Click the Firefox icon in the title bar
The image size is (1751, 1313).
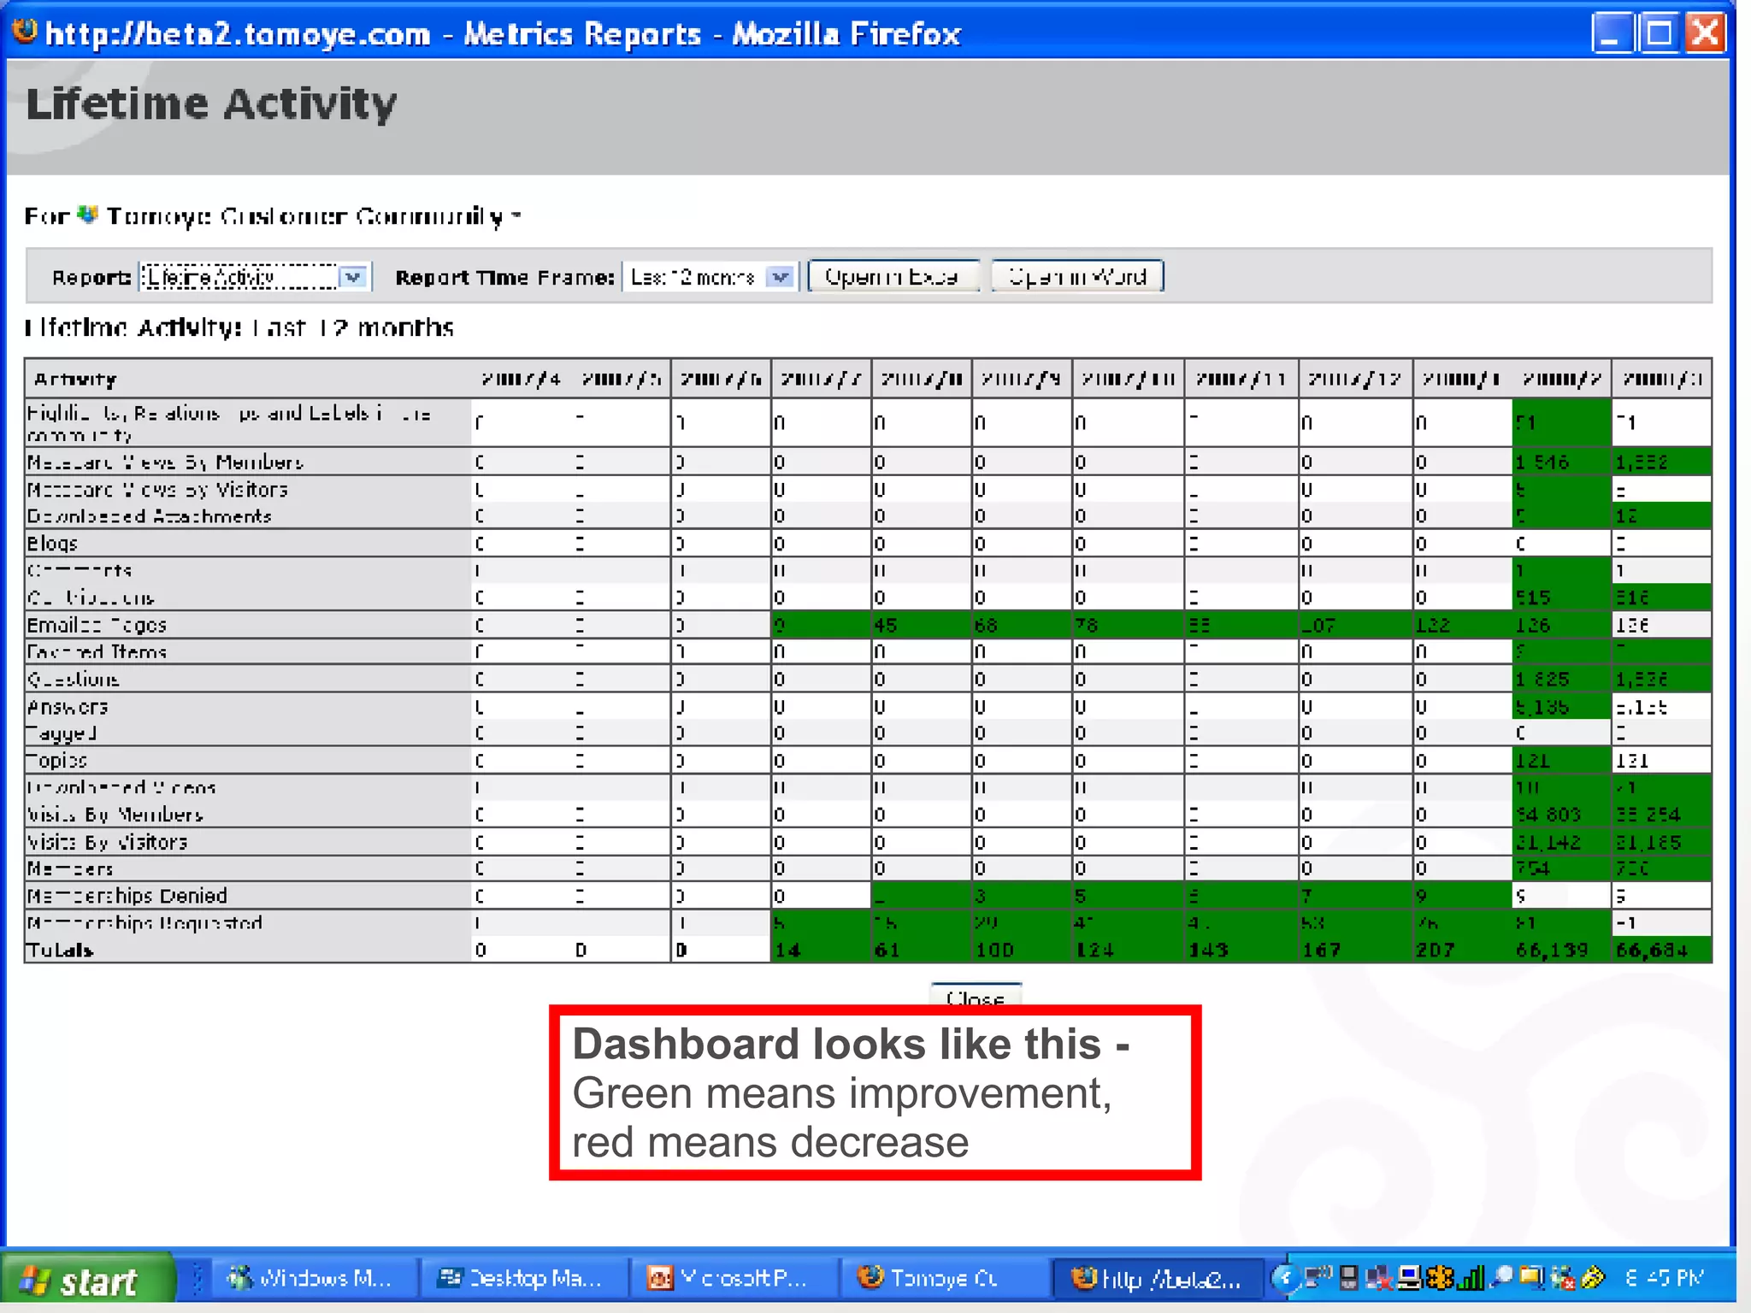24,32
